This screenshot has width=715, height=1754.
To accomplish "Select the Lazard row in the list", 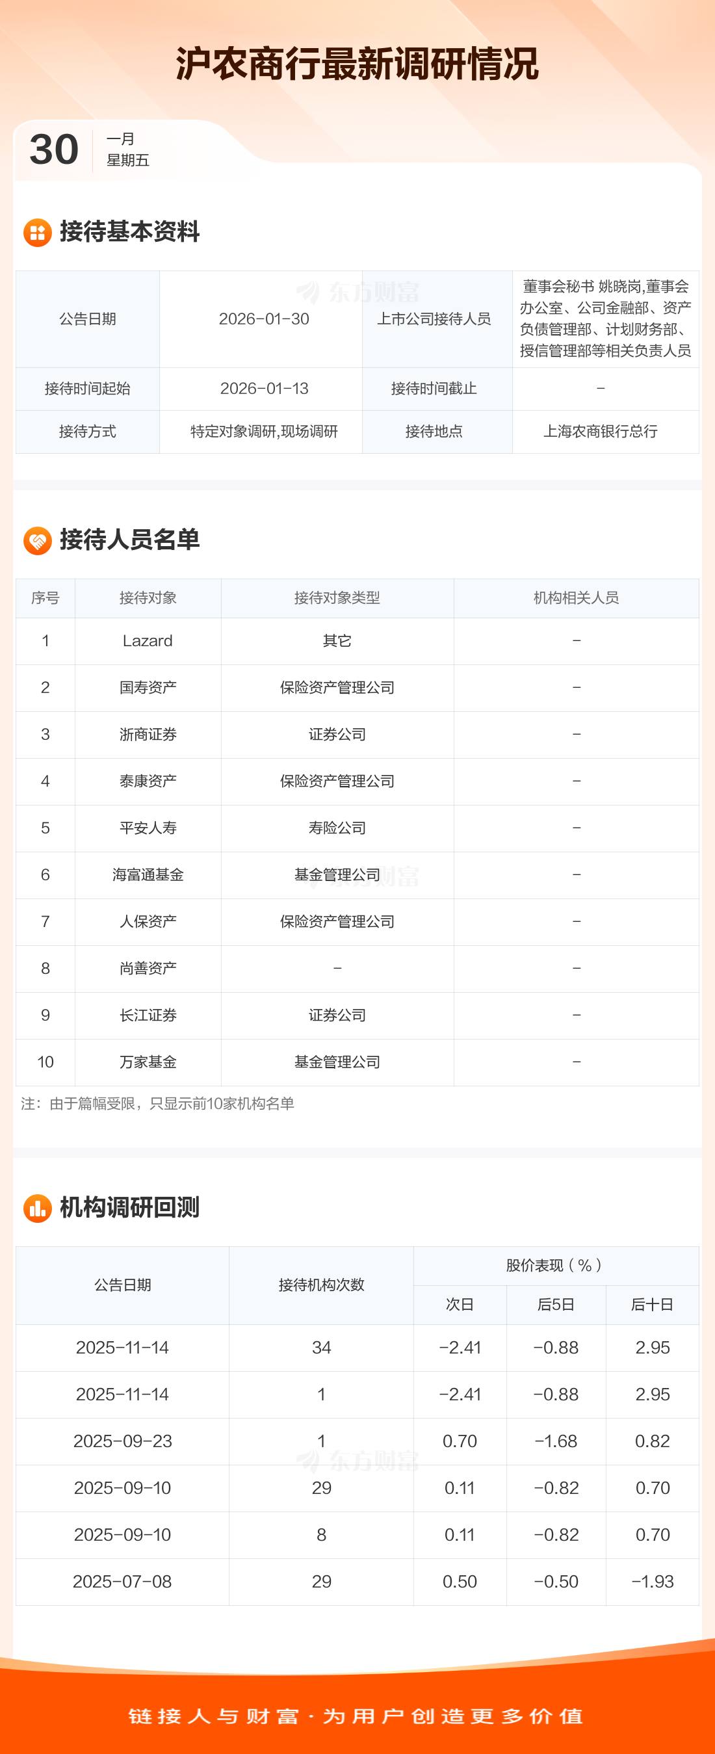I will tap(148, 641).
